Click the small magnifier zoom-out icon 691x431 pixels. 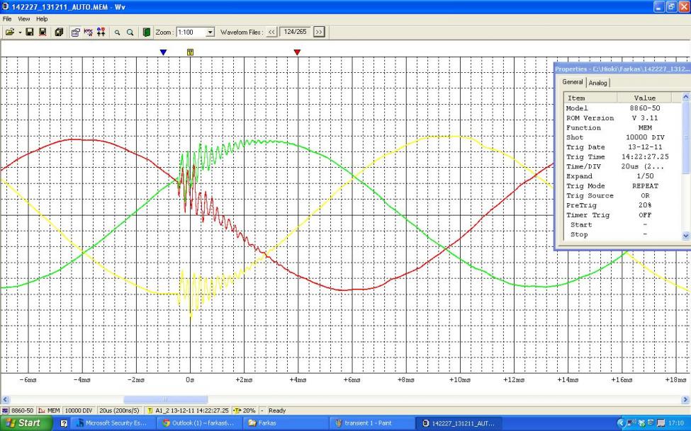[118, 32]
